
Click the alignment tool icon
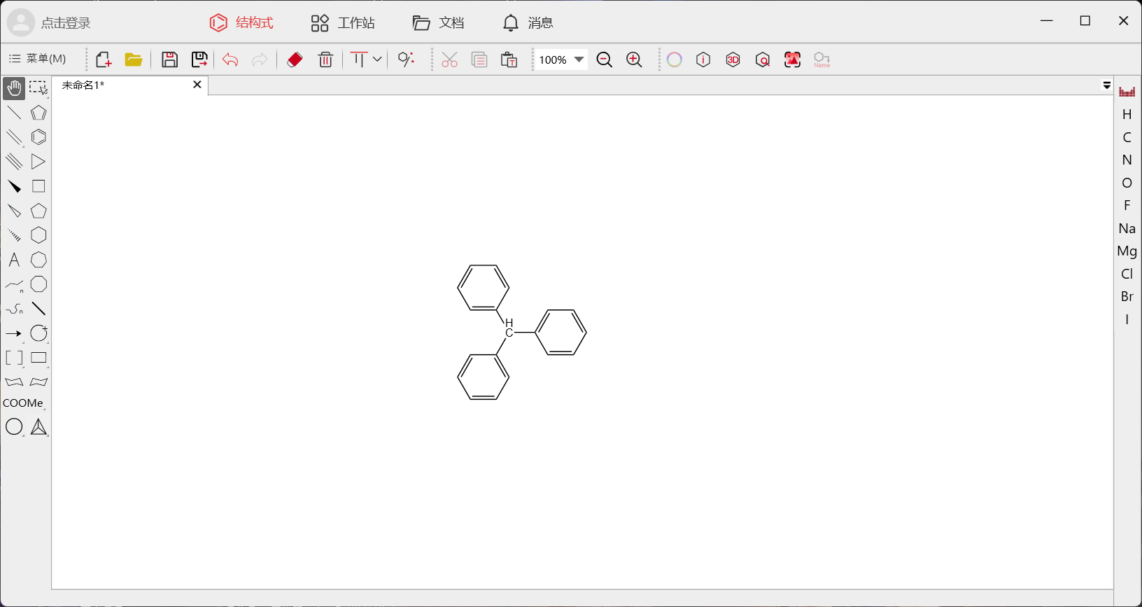[358, 60]
